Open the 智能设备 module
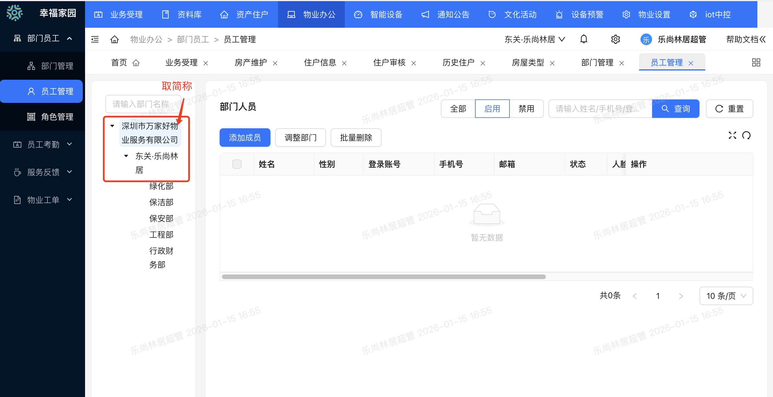 click(386, 14)
